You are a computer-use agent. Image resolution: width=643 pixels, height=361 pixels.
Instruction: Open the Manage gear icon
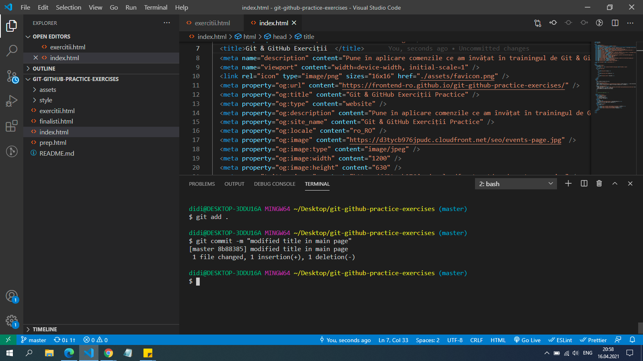click(x=12, y=321)
